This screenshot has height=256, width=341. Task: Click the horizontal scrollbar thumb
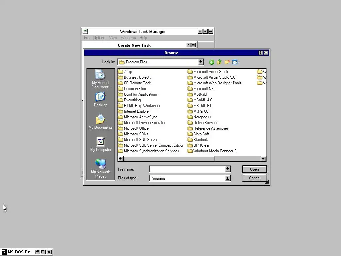coord(169,159)
